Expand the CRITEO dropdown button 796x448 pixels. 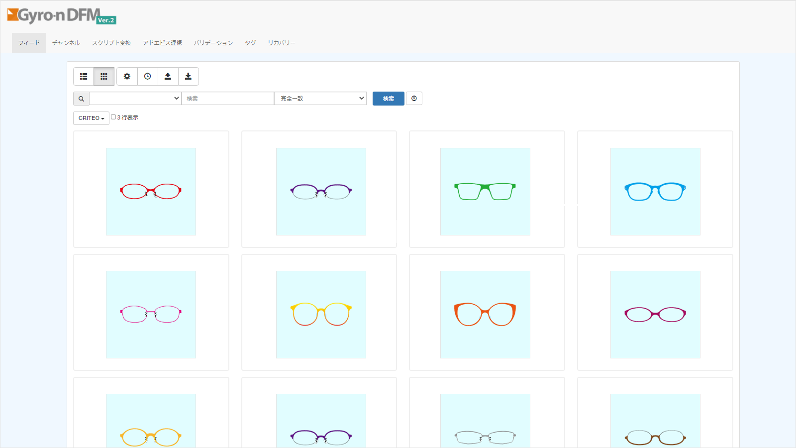click(91, 118)
